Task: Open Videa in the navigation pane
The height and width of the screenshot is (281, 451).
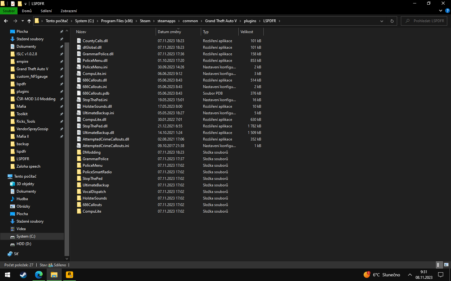Action: (21, 229)
